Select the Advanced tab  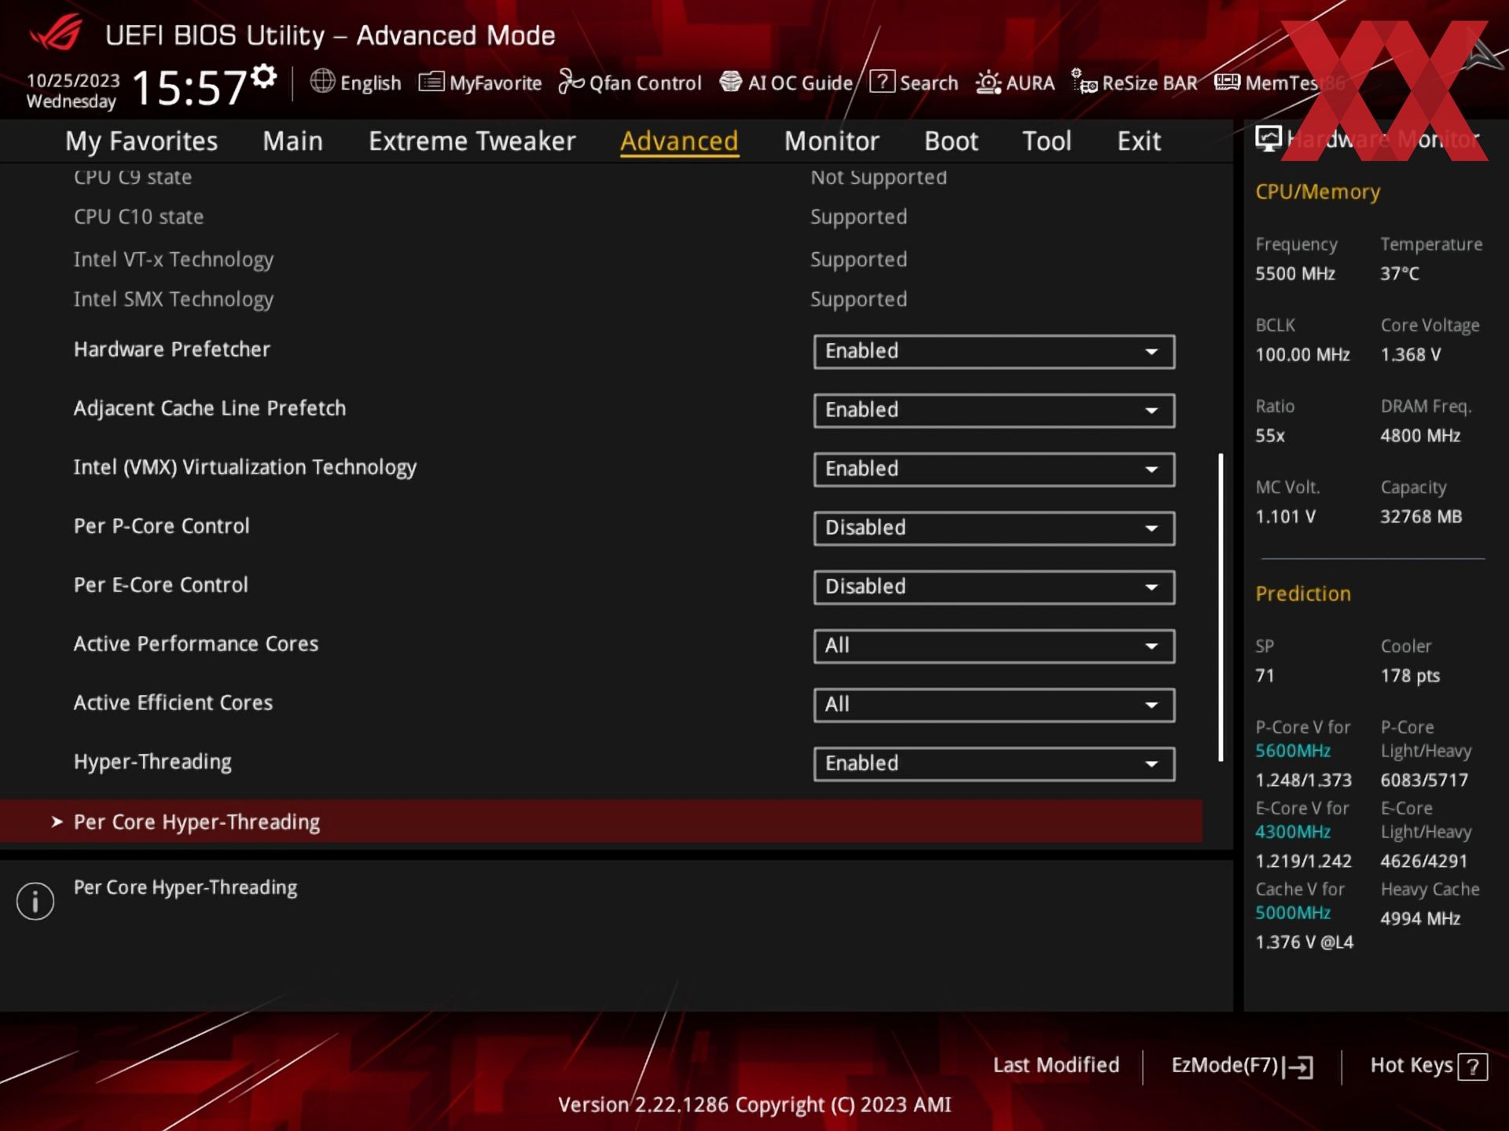tap(679, 141)
